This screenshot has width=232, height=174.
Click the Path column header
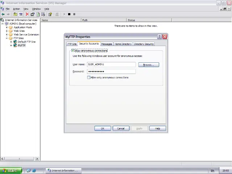[x=104, y=20]
